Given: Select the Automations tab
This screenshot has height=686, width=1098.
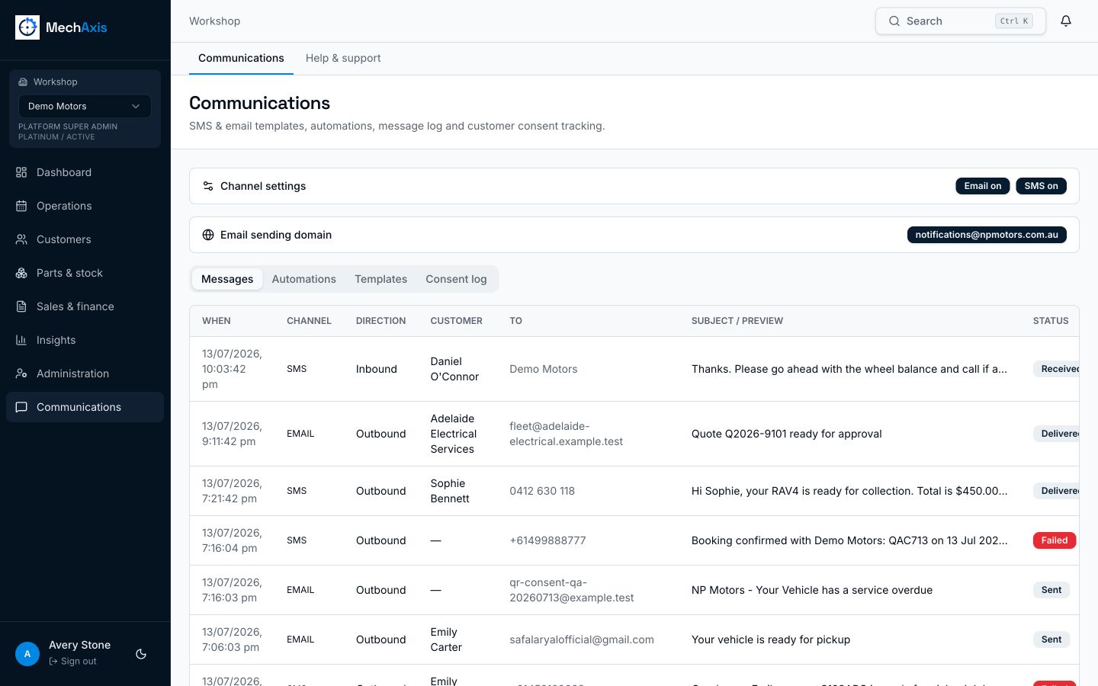Looking at the screenshot, I should (304, 279).
